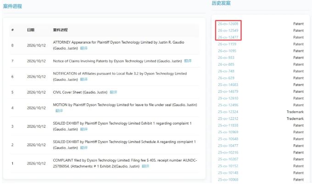
Task: Click date 2026/10/12 in row 8
Action: [36, 45]
